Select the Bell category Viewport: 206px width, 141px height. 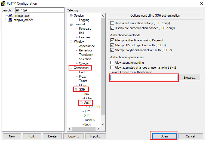point(81,33)
